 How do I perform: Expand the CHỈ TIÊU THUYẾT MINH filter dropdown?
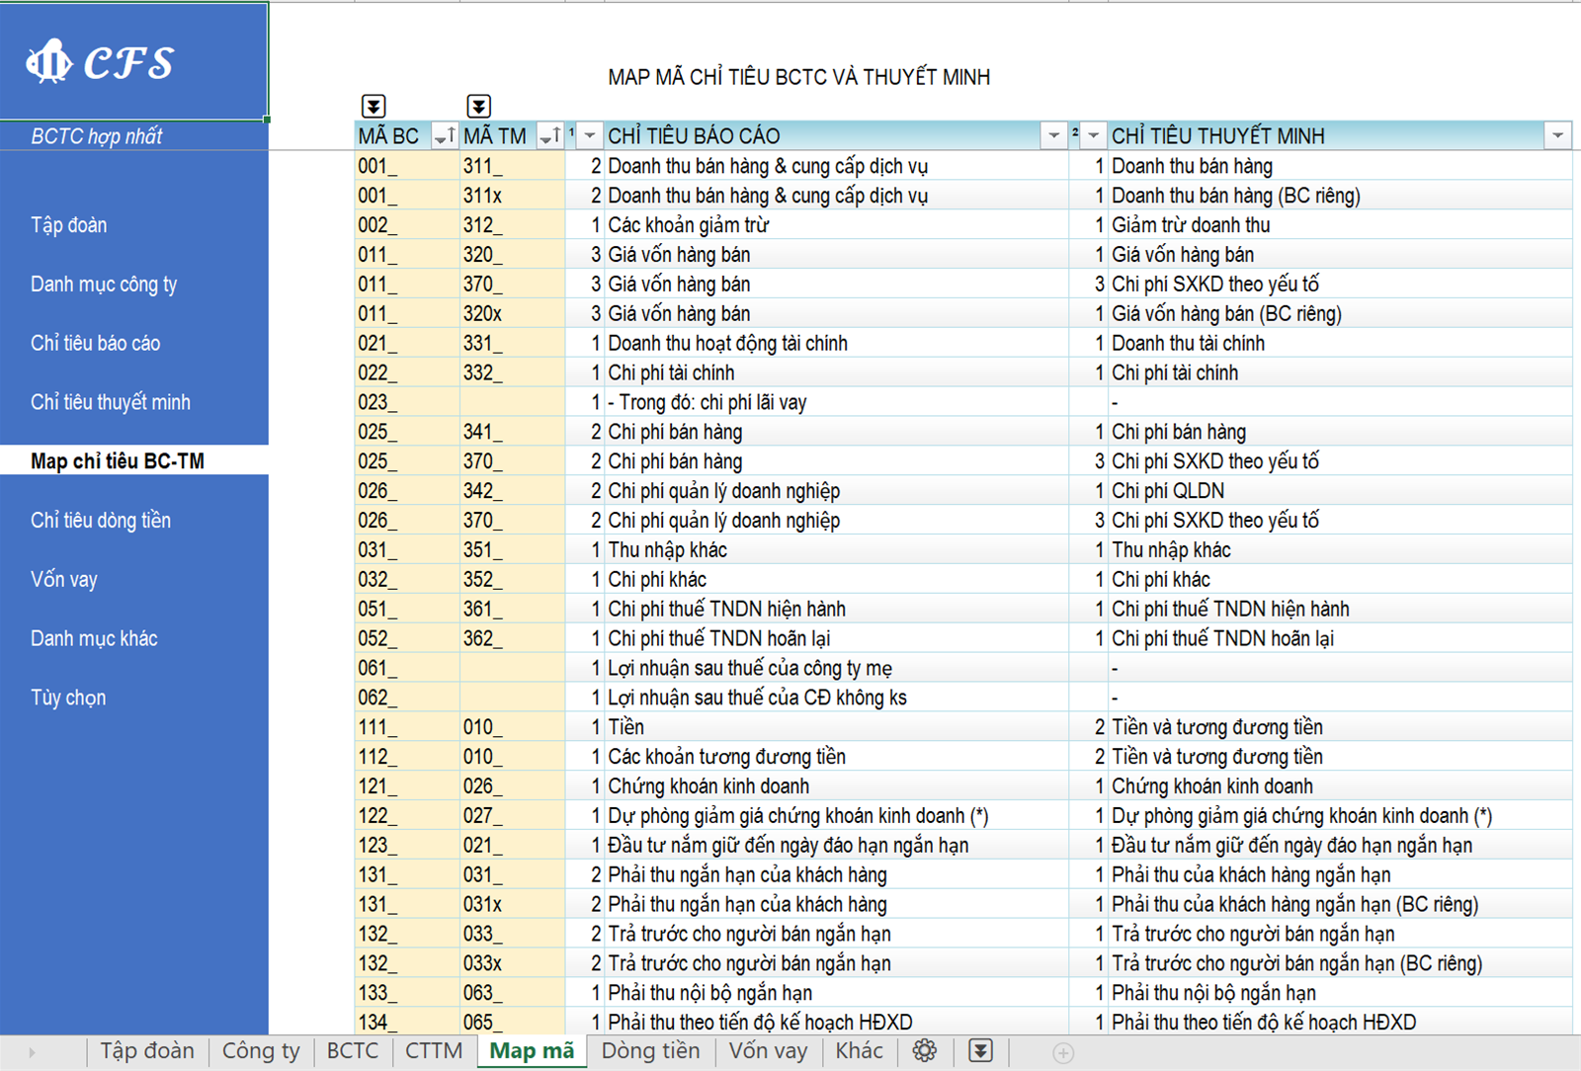pos(1557,136)
